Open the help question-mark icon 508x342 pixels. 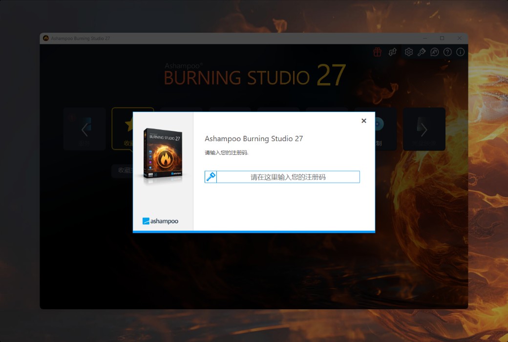point(447,52)
